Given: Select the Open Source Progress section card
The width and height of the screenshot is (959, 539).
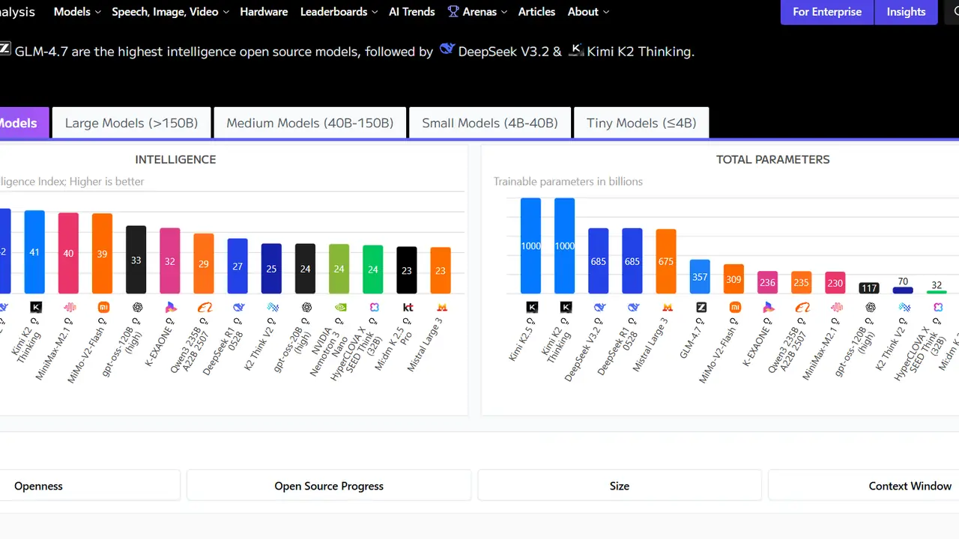Looking at the screenshot, I should coord(328,486).
